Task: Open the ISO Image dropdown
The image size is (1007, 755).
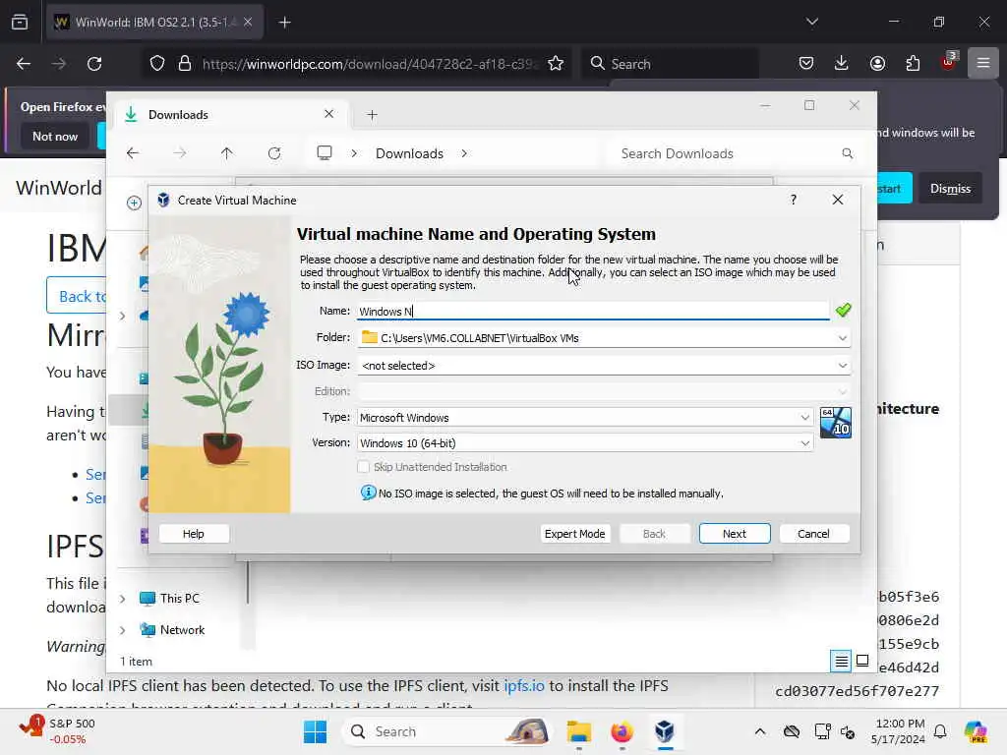Action: click(x=842, y=366)
